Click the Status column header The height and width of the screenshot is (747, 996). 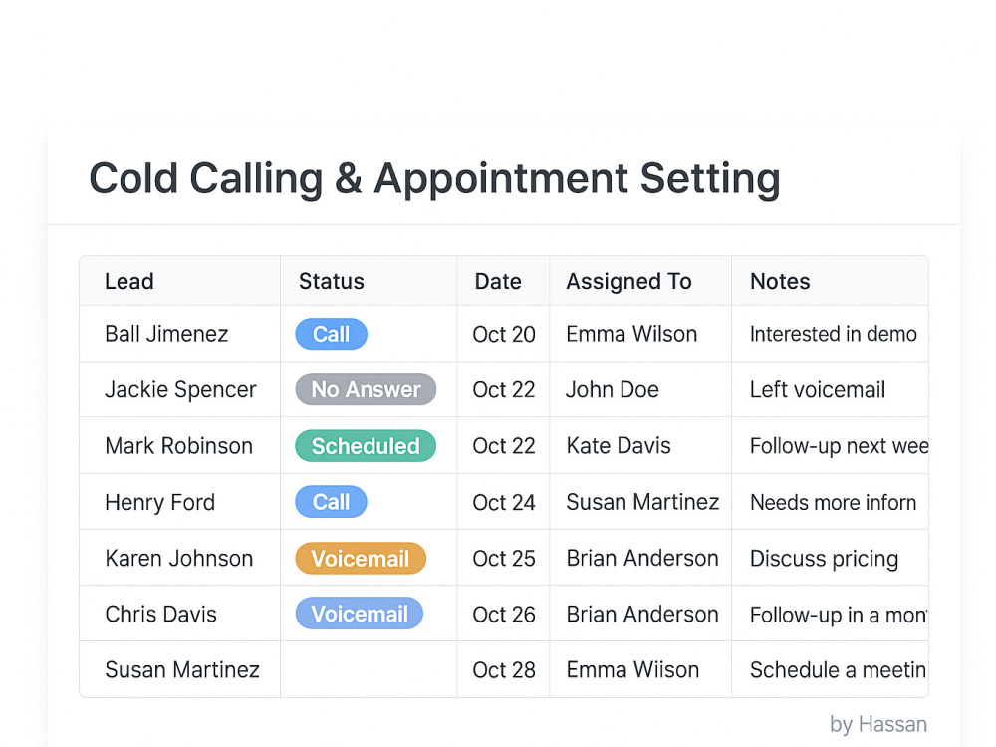332,281
